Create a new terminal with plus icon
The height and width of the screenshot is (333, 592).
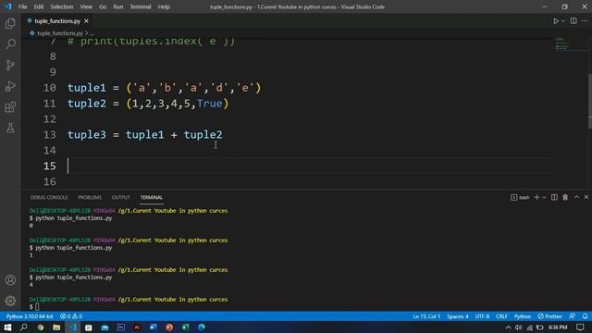pyautogui.click(x=536, y=197)
